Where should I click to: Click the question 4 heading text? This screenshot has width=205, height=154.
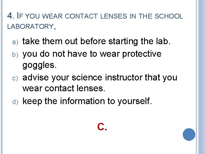(x=95, y=21)
